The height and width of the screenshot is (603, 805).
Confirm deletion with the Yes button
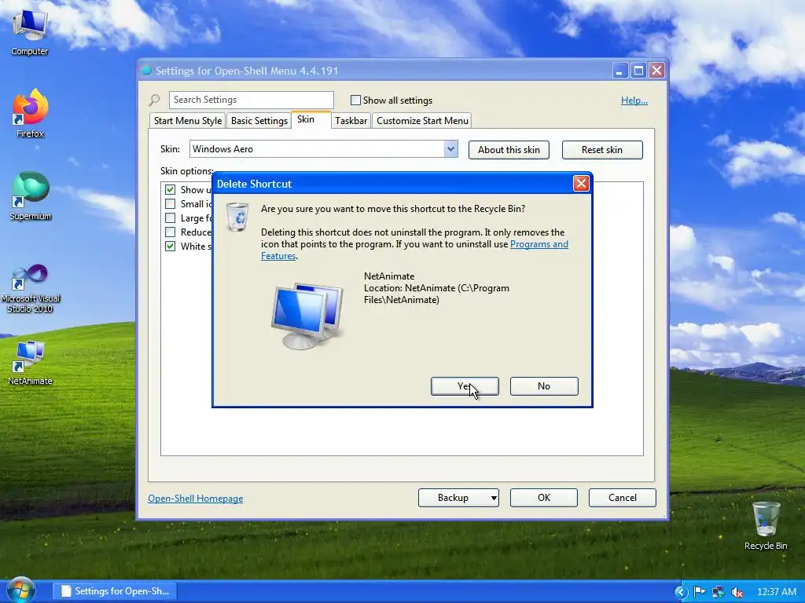[x=465, y=386]
